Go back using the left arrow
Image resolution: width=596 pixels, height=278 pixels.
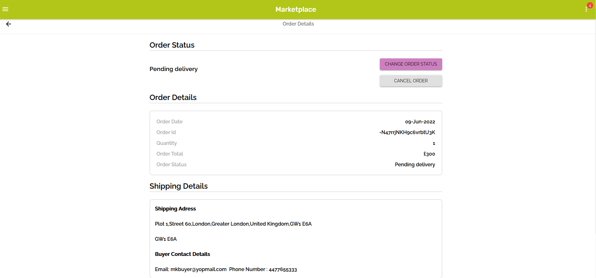[9, 24]
